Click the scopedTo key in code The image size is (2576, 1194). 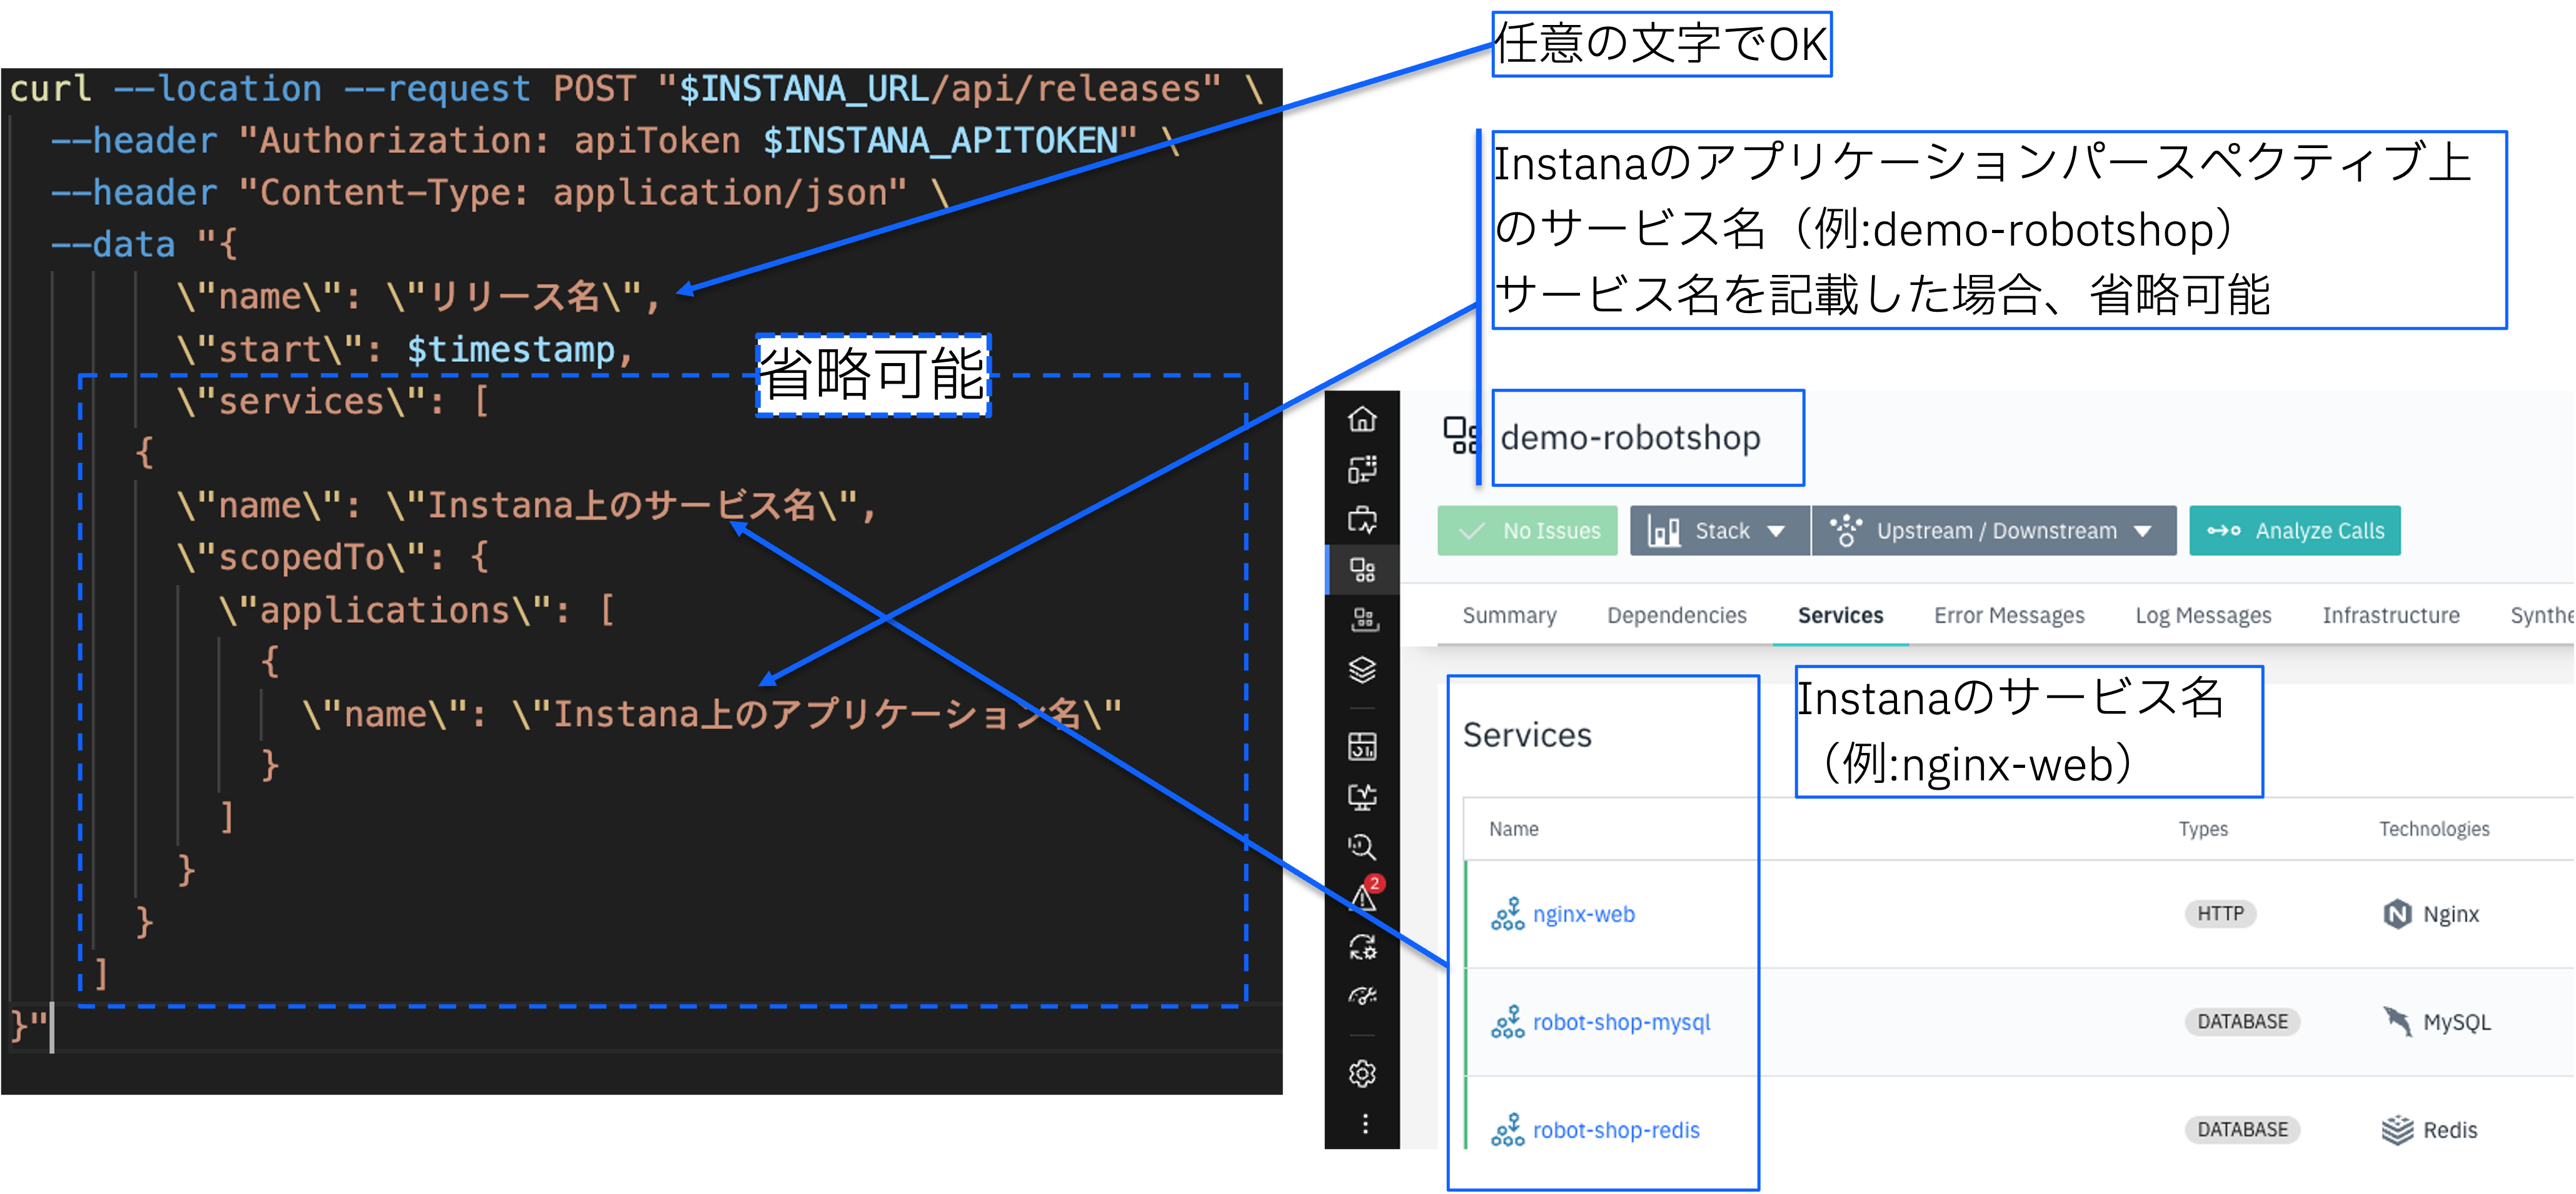(x=301, y=557)
